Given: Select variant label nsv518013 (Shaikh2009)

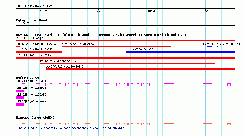Looking at the screenshot, I should tap(34, 49).
